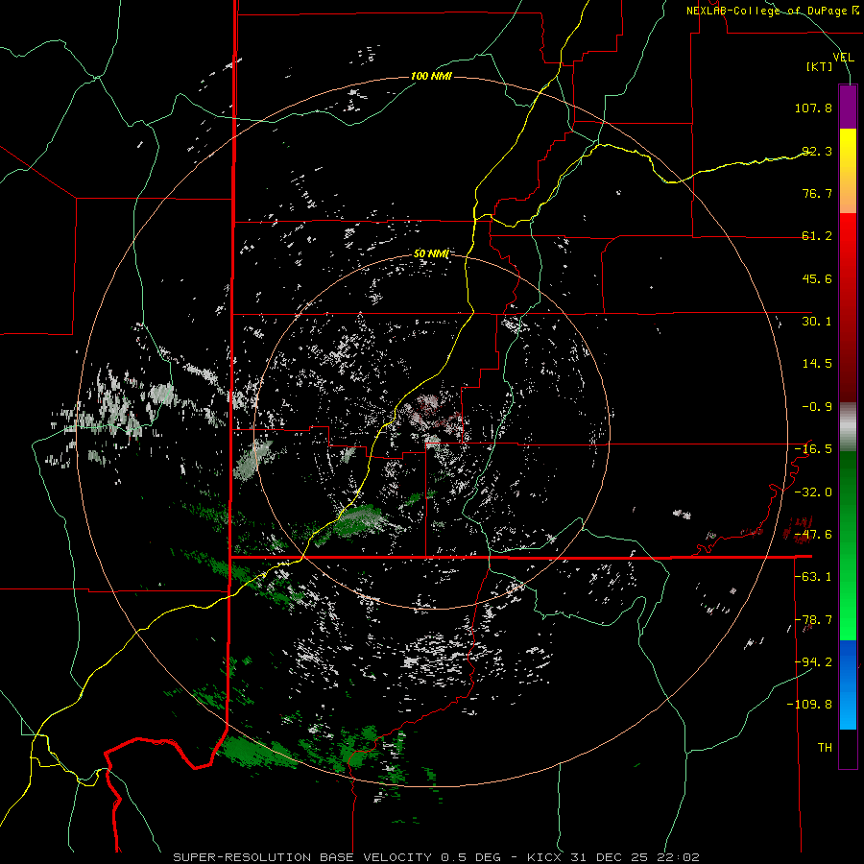This screenshot has width=864, height=864.
Task: Click the 61.2 velocity scale value
Action: (817, 236)
